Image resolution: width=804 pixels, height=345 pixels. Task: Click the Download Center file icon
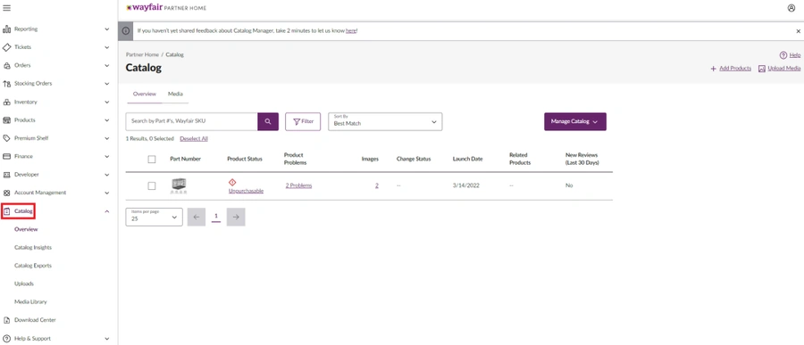(x=6, y=320)
